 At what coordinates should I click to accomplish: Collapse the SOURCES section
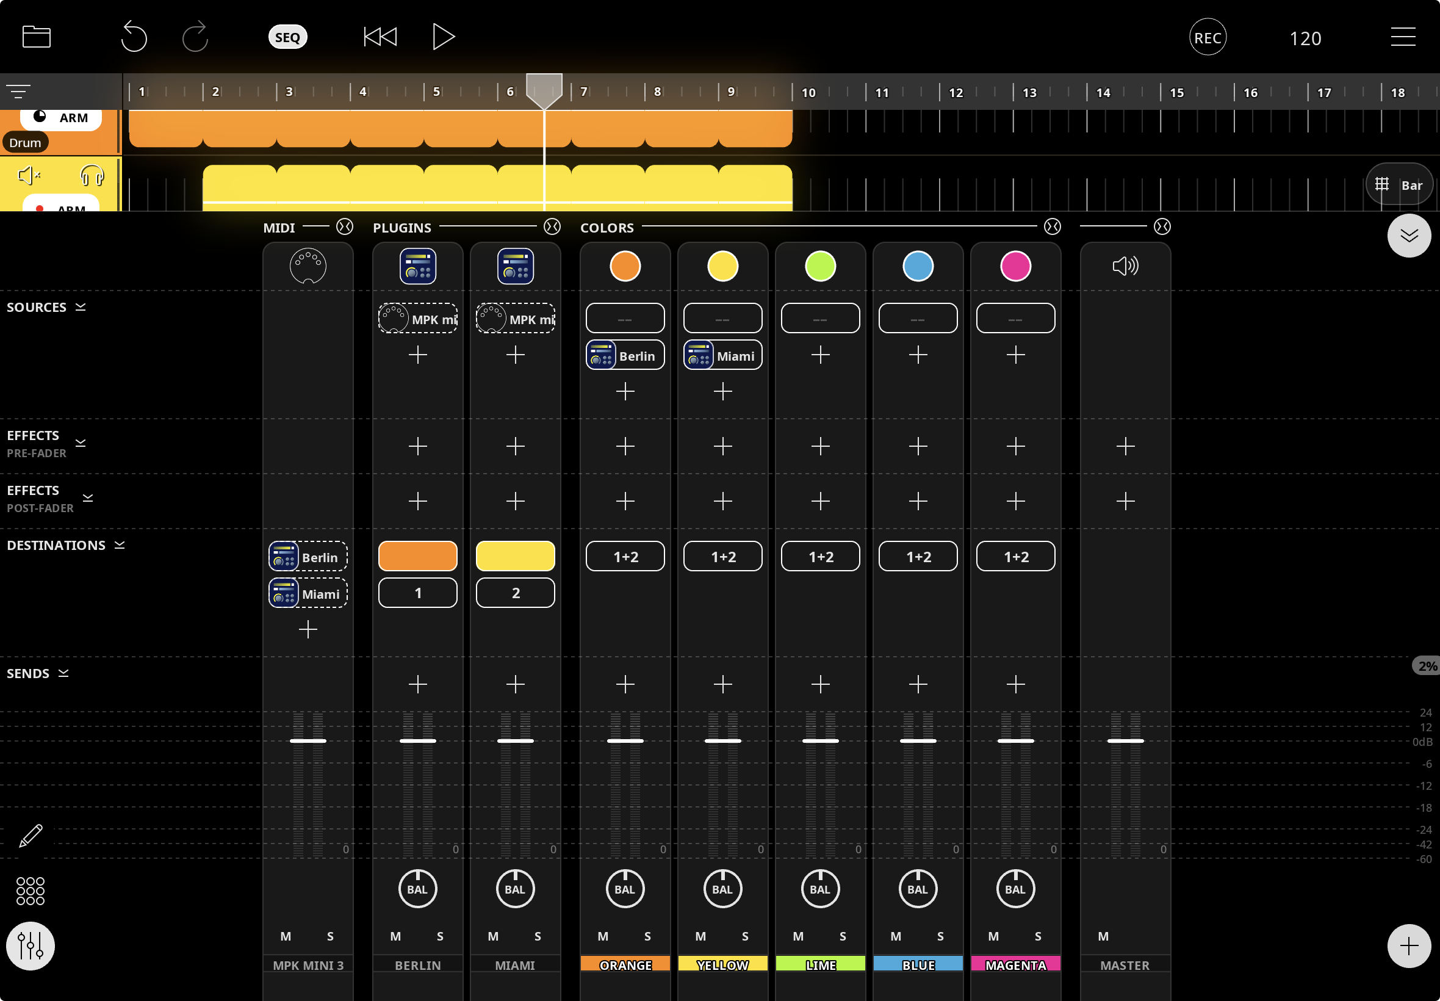81,306
